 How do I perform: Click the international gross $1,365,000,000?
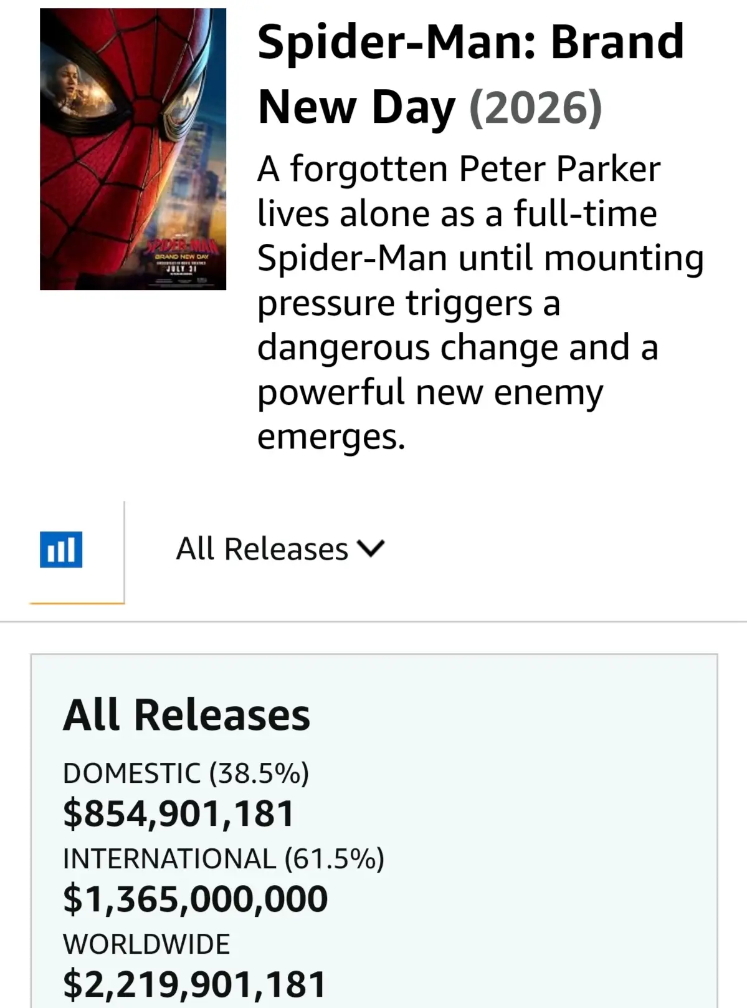(x=195, y=899)
